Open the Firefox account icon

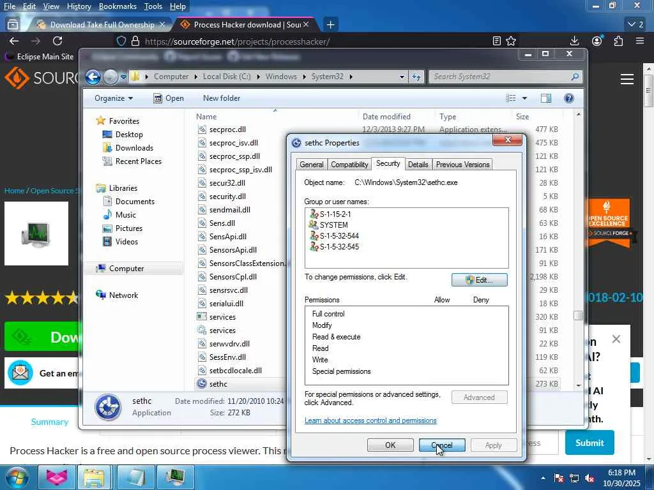pos(597,41)
